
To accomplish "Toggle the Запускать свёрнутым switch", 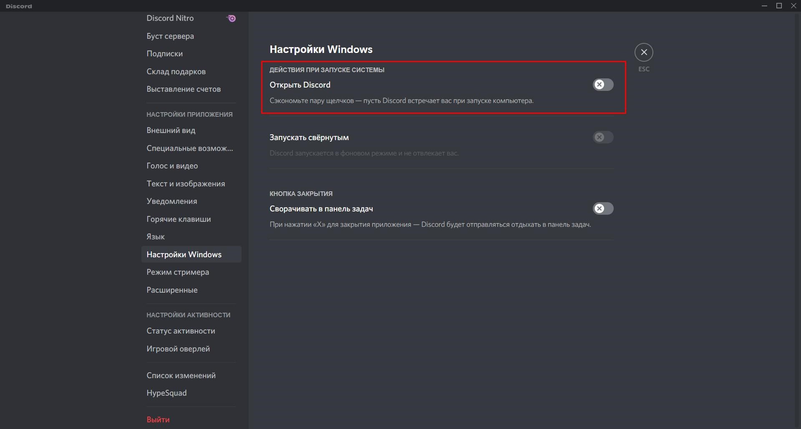I will pos(603,137).
